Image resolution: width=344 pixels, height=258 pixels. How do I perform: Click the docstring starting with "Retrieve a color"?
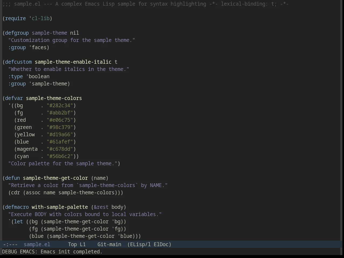(x=88, y=185)
